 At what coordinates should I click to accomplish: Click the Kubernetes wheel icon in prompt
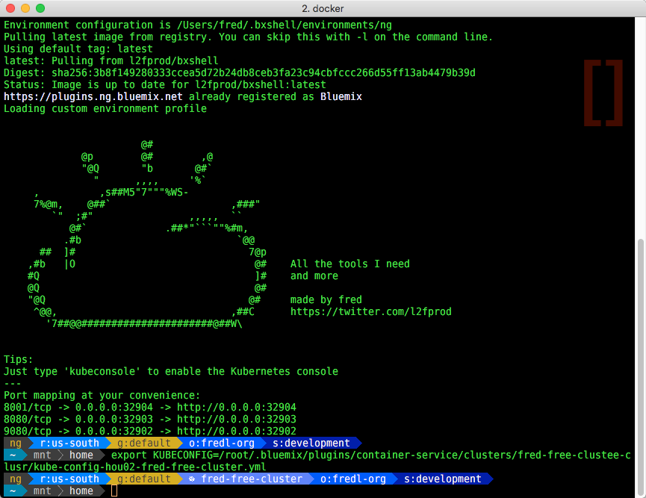coord(192,479)
